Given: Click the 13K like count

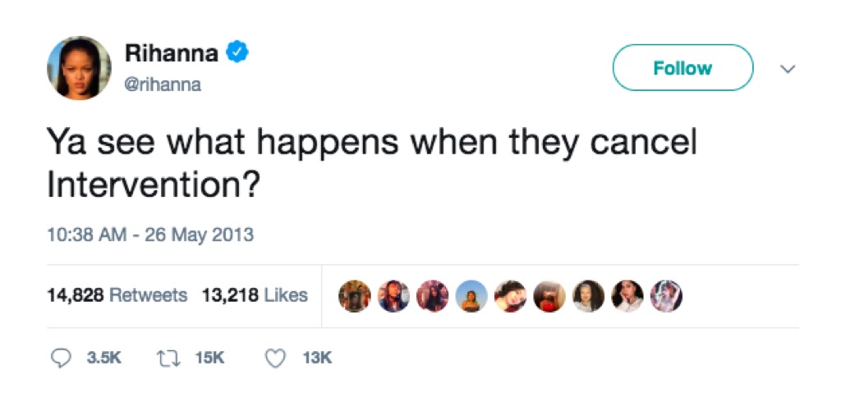Looking at the screenshot, I should pos(317,358).
